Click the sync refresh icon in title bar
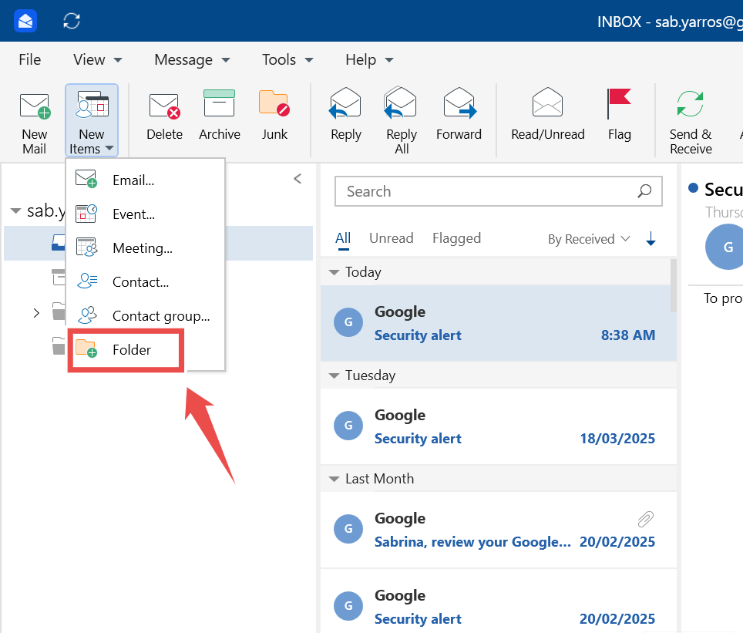This screenshot has height=633, width=743. click(72, 21)
